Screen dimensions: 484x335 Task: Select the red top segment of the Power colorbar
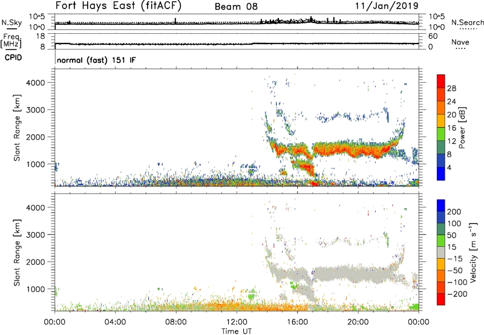point(441,82)
